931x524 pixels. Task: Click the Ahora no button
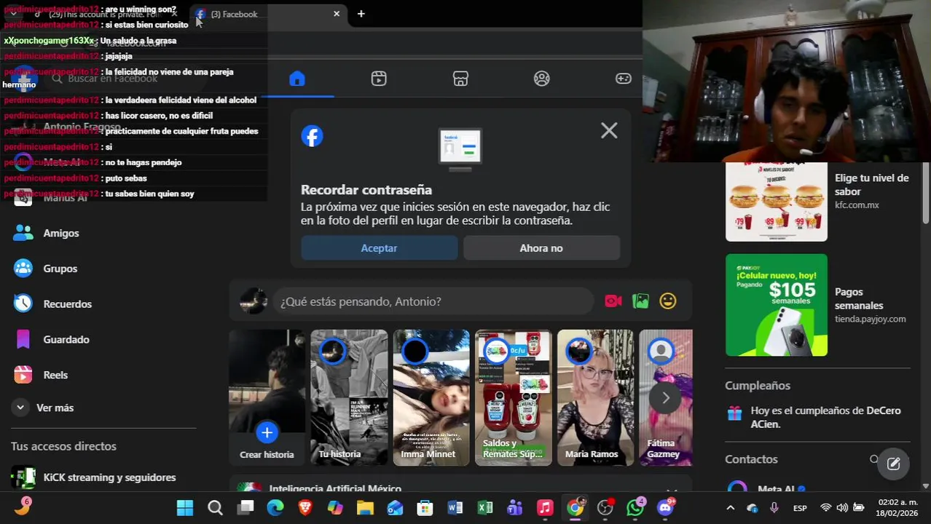[x=541, y=248]
